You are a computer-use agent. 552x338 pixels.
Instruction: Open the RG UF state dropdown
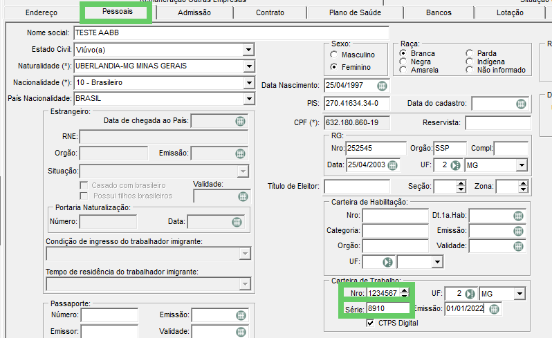[522, 165]
